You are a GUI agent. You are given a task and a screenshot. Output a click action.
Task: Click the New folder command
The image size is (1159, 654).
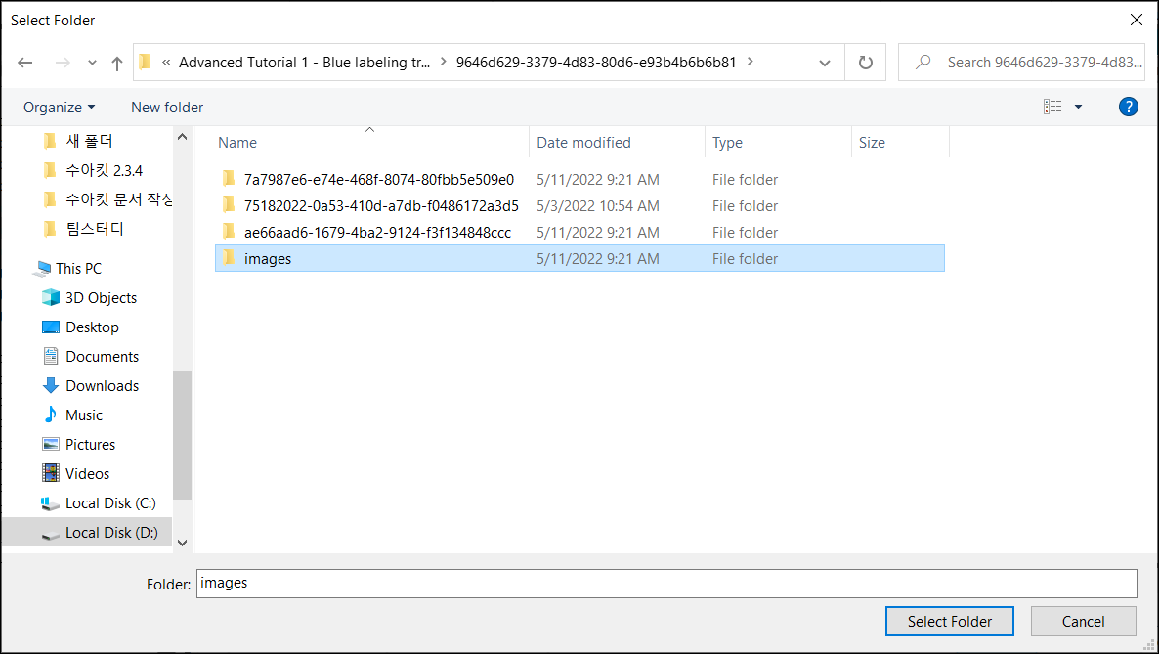[167, 108]
